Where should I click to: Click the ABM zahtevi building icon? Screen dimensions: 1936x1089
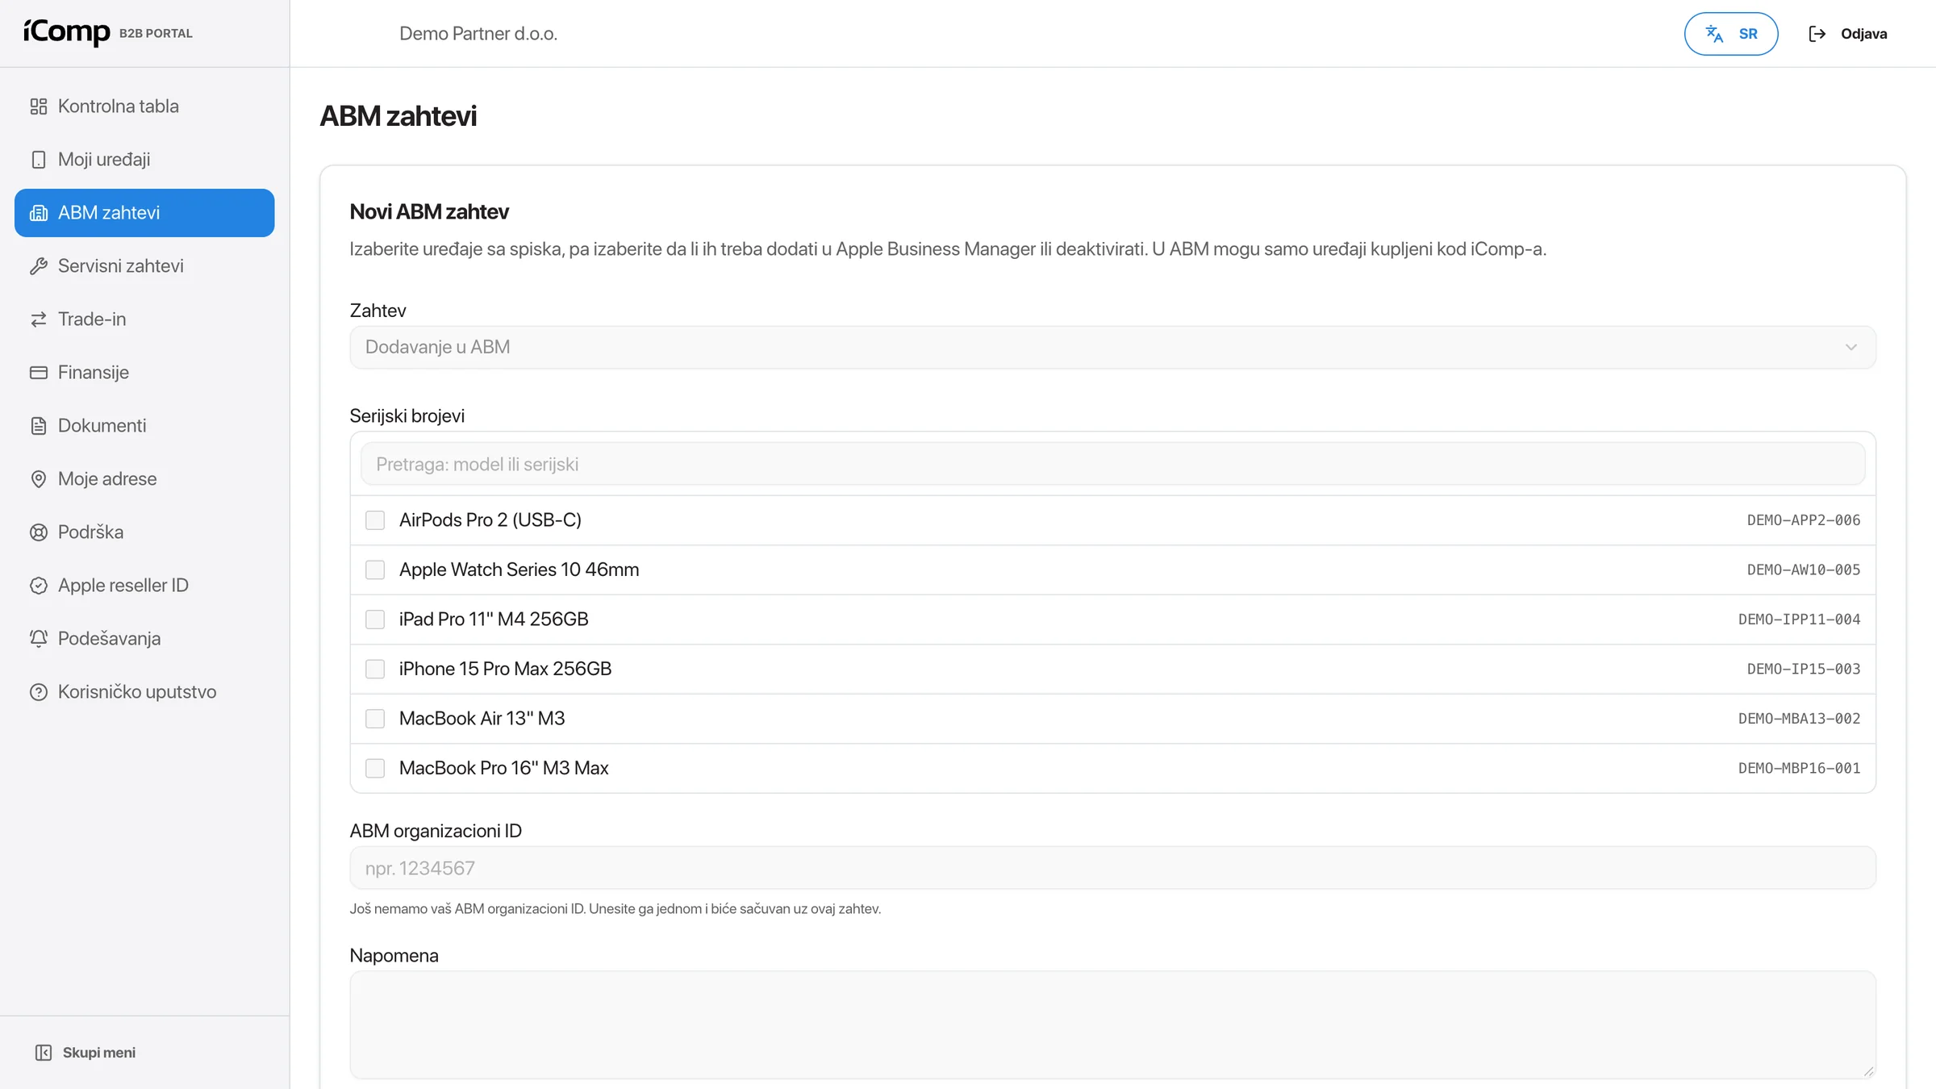39,213
